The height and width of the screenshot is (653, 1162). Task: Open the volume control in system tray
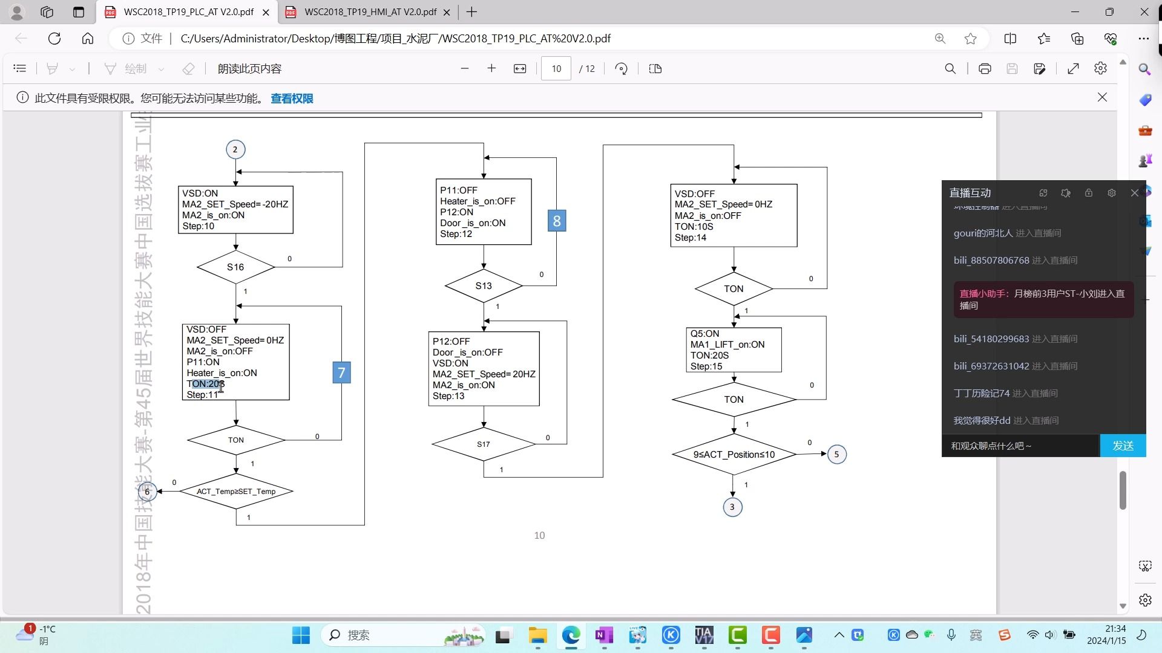(x=1050, y=635)
